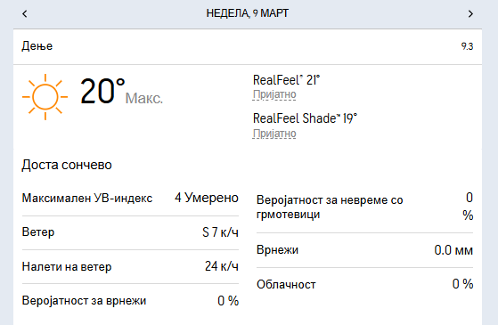Select the RealFeel 21° text
This screenshot has height=325, width=498.
(x=286, y=80)
